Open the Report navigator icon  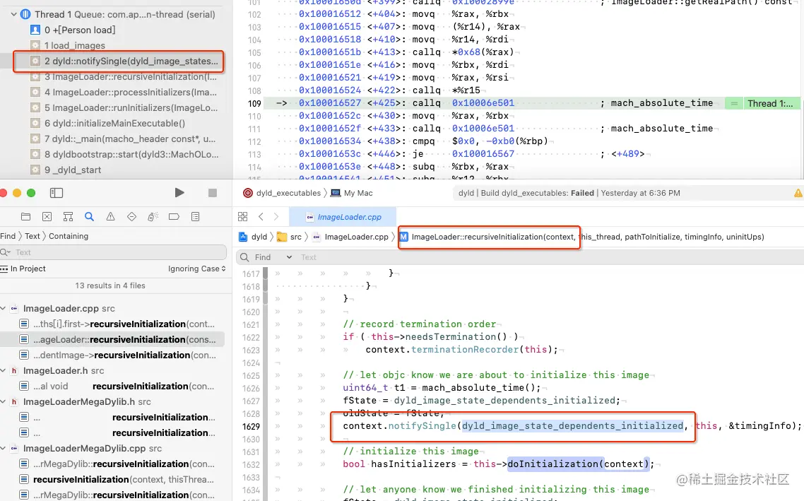pyautogui.click(x=196, y=216)
